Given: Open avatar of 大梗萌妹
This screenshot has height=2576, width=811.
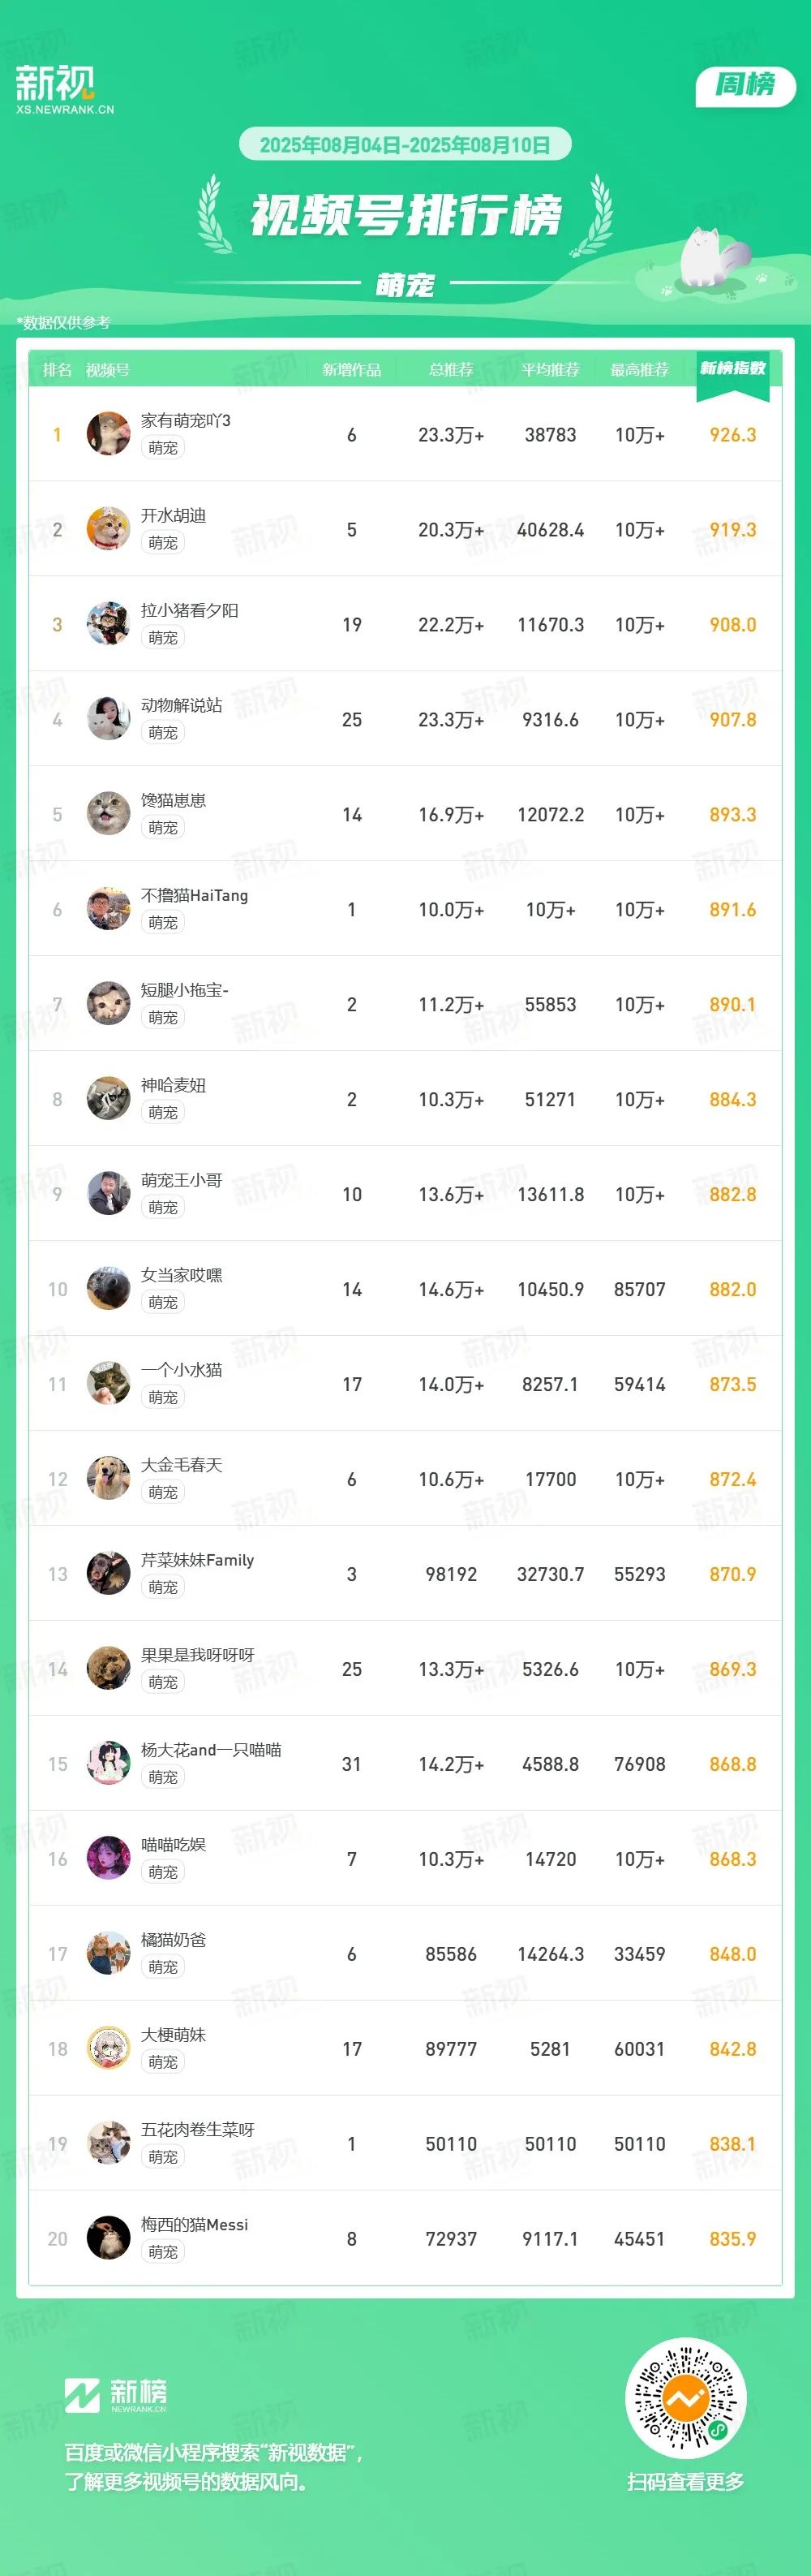Looking at the screenshot, I should coord(108,2048).
